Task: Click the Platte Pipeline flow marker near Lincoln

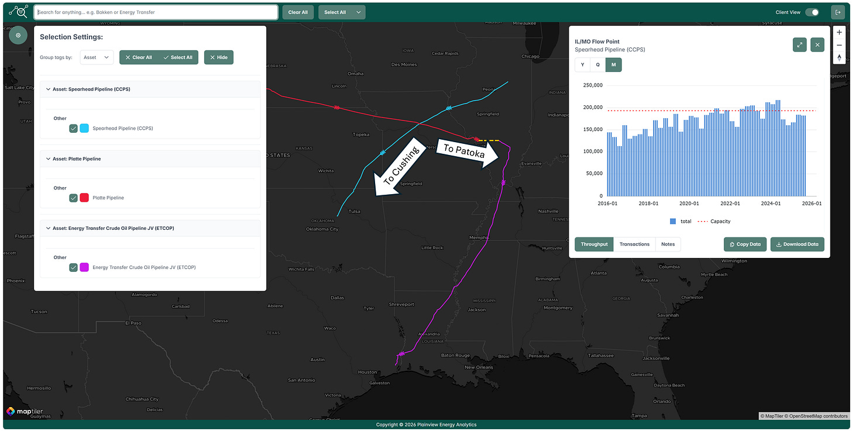Action: pyautogui.click(x=336, y=108)
